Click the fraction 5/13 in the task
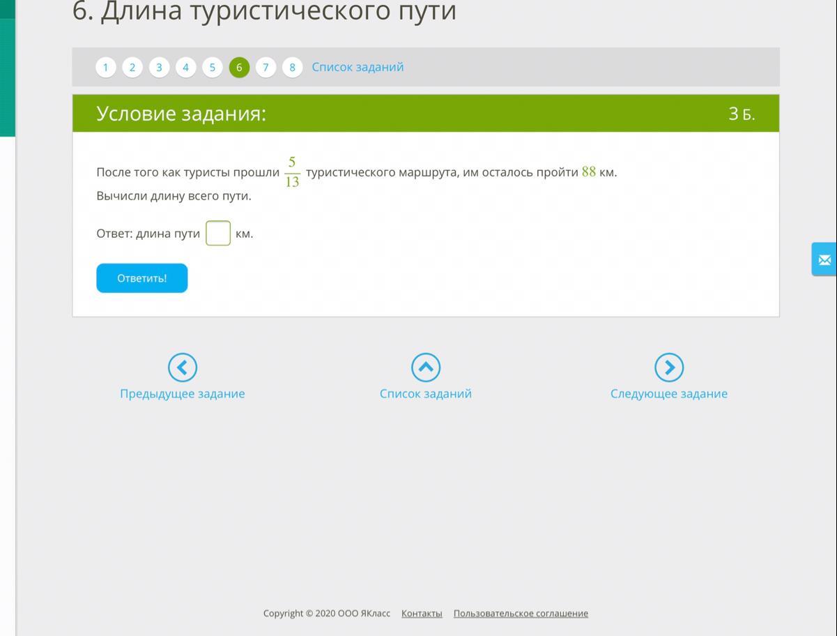 (x=292, y=172)
